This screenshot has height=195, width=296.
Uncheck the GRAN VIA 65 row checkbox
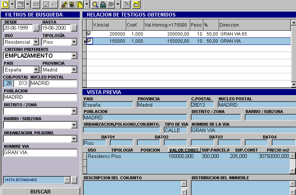coord(89,34)
